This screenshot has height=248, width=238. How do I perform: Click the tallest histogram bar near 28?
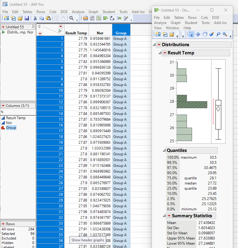click(192, 105)
